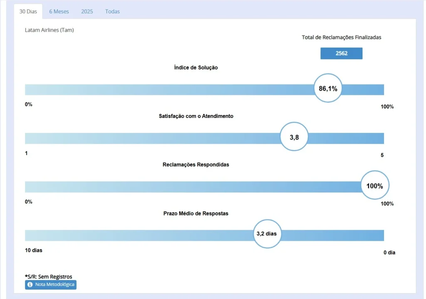Show the Todas period tab
The image size is (426, 299).
tap(112, 11)
